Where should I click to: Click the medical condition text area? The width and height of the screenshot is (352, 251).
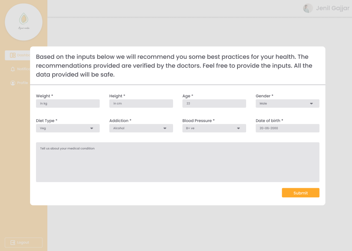point(177,162)
